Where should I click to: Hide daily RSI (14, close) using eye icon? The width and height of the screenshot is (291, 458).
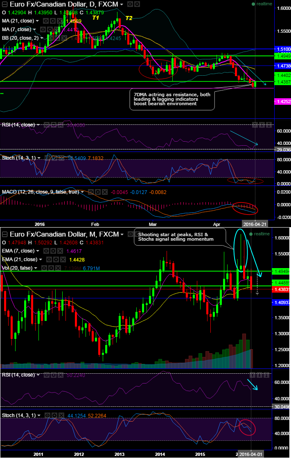47,125
